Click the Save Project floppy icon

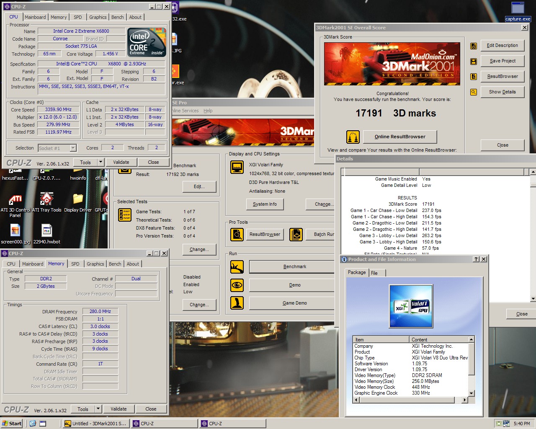click(x=474, y=61)
